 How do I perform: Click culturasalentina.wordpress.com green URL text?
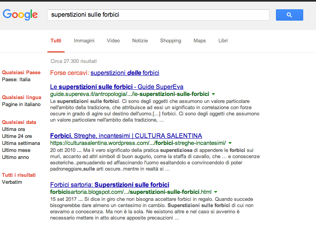(138, 143)
